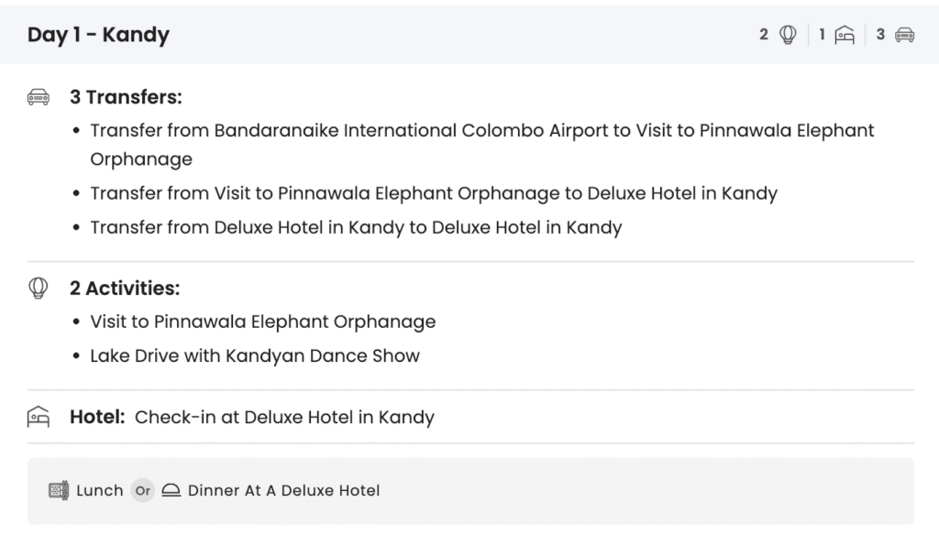Click the bed icon beside Hotel

click(39, 418)
